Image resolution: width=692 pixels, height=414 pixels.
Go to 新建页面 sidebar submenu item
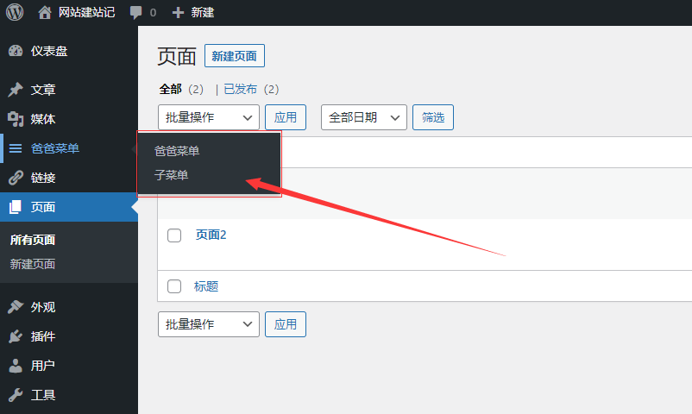click(x=33, y=264)
